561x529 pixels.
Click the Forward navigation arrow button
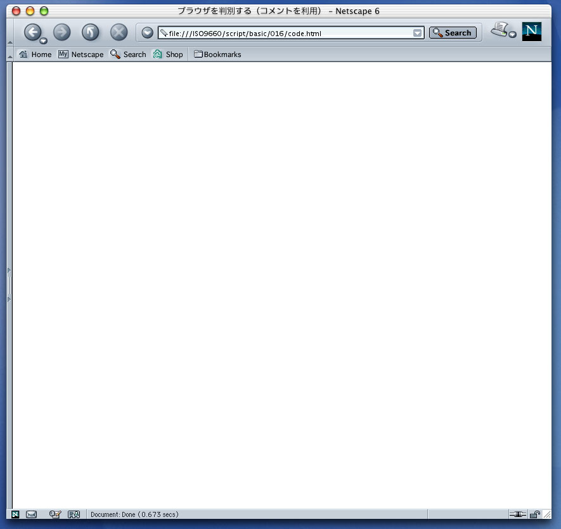click(x=62, y=32)
